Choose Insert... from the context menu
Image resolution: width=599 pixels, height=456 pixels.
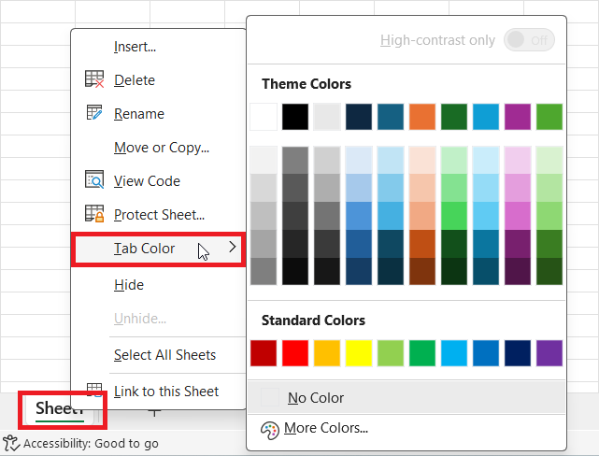(x=135, y=47)
